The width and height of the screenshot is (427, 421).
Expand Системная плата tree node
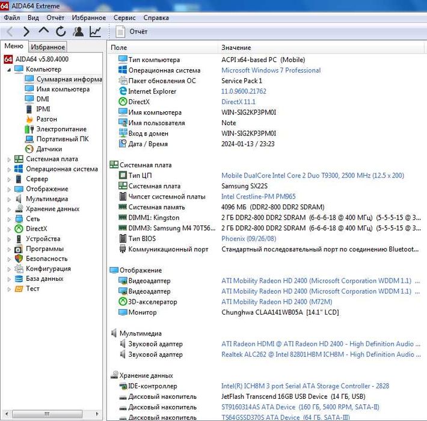[9, 159]
